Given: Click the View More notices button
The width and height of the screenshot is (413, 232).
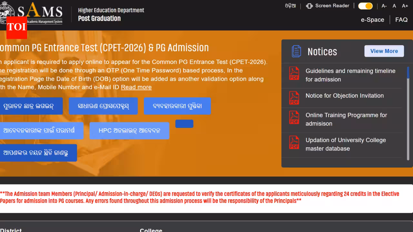Looking at the screenshot, I should pos(384,51).
